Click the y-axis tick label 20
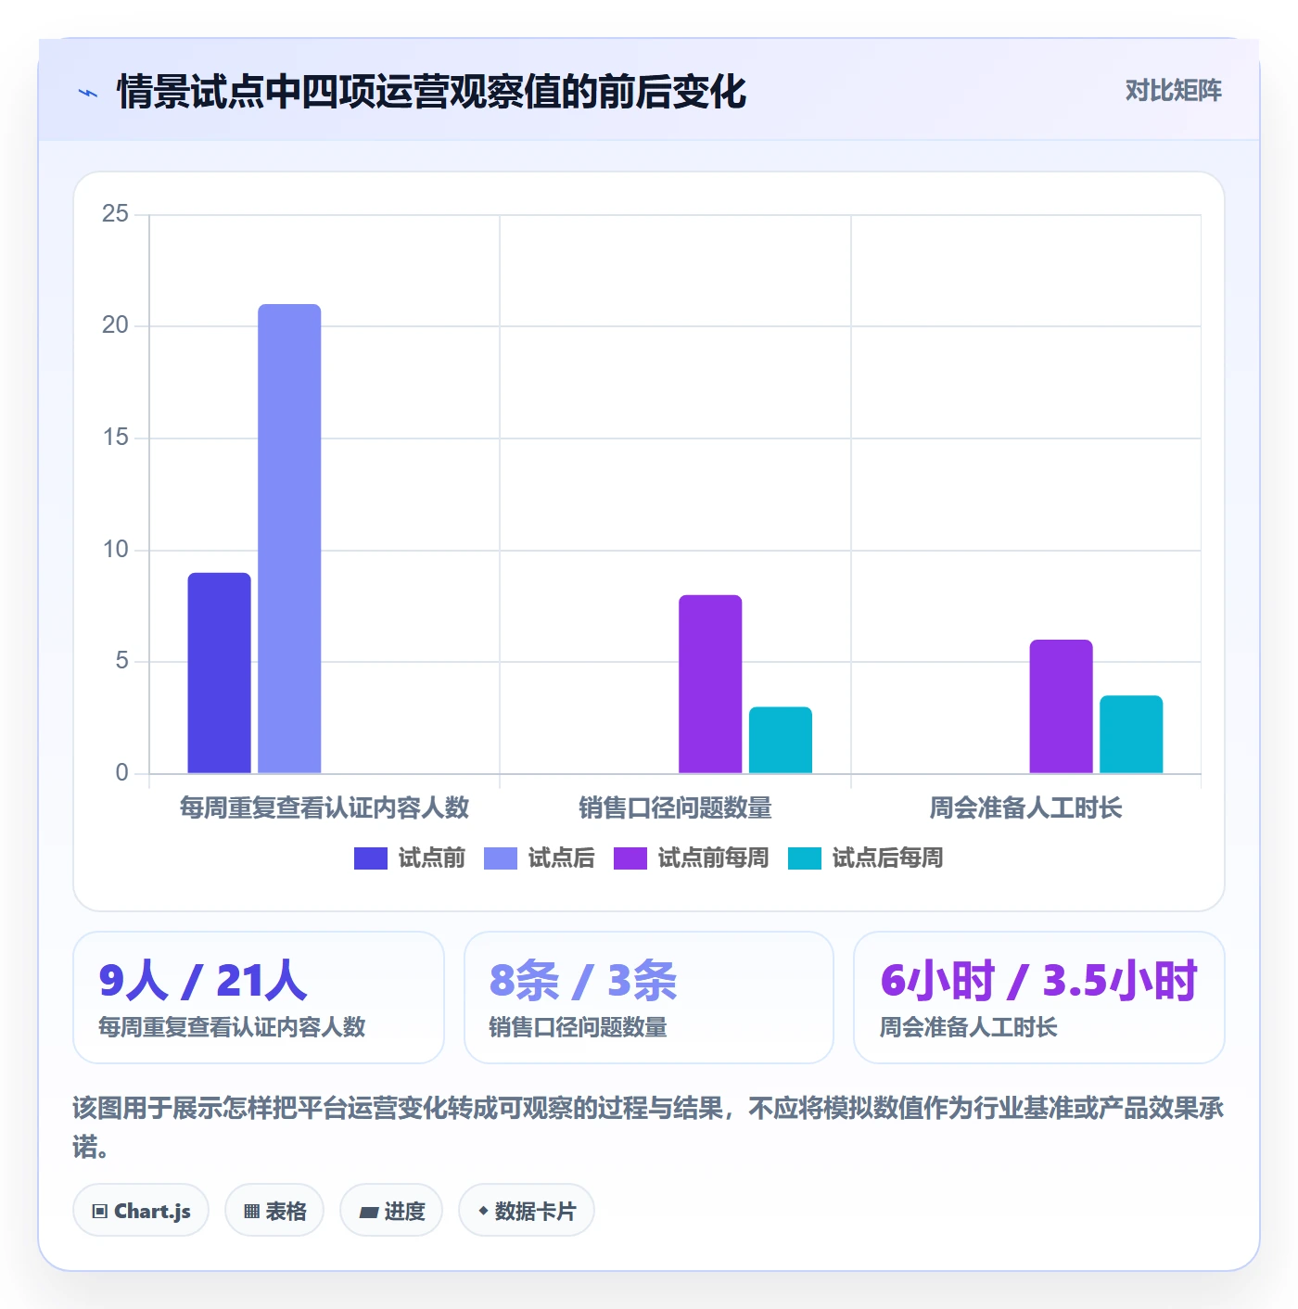Image resolution: width=1298 pixels, height=1309 pixels. coord(116,325)
